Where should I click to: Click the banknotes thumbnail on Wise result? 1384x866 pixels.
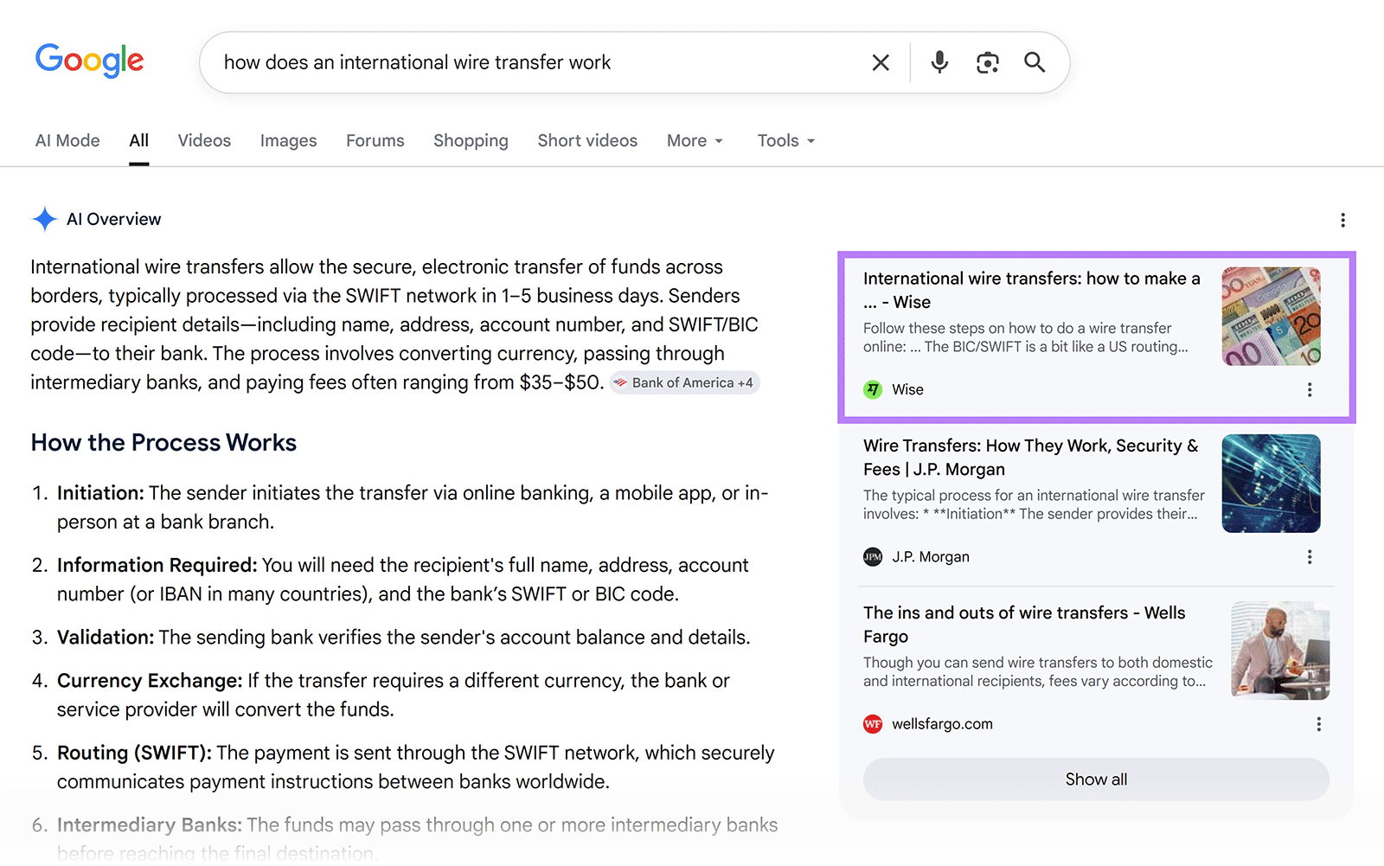(1272, 317)
